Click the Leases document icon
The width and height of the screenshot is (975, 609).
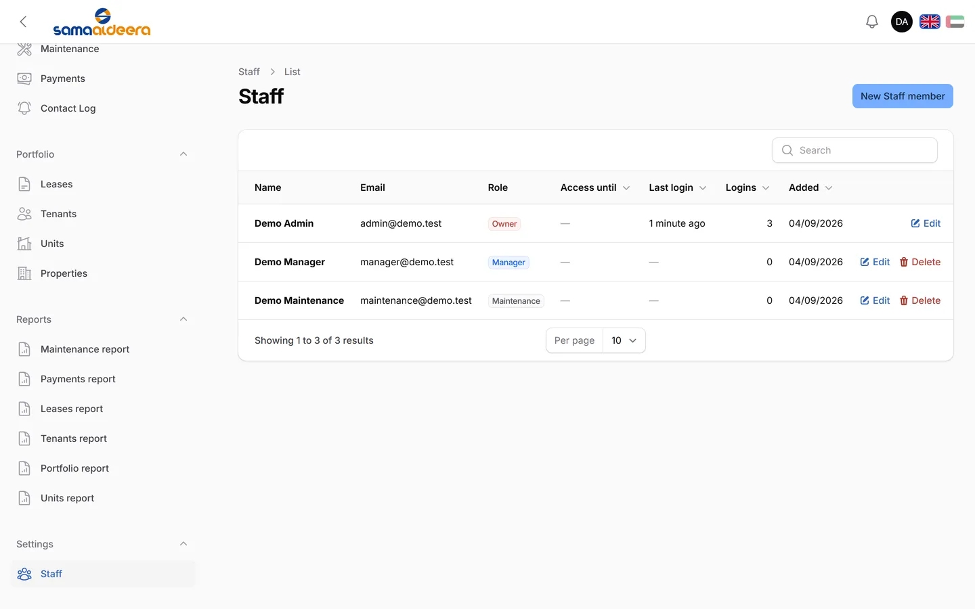tap(24, 184)
